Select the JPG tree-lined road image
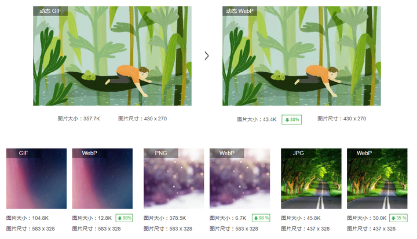417x239 pixels. (311, 178)
